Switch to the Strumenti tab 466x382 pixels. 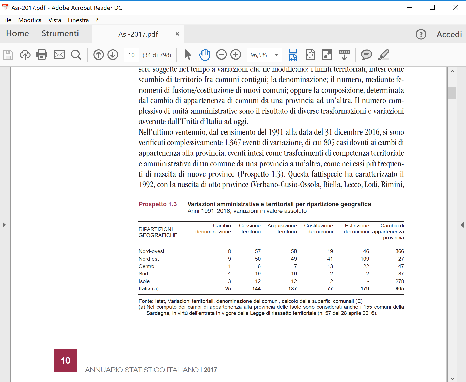pyautogui.click(x=60, y=33)
